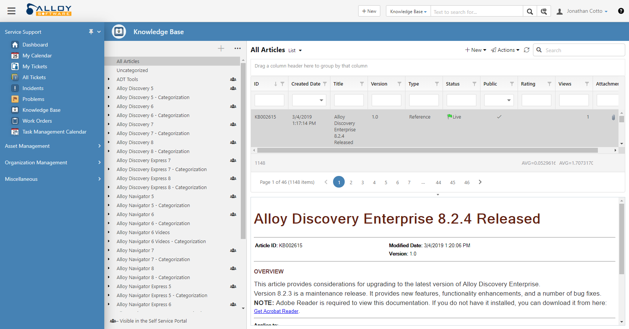Select Alloy Navigator 6 Videos category
This screenshot has height=329, width=629.
(x=143, y=232)
